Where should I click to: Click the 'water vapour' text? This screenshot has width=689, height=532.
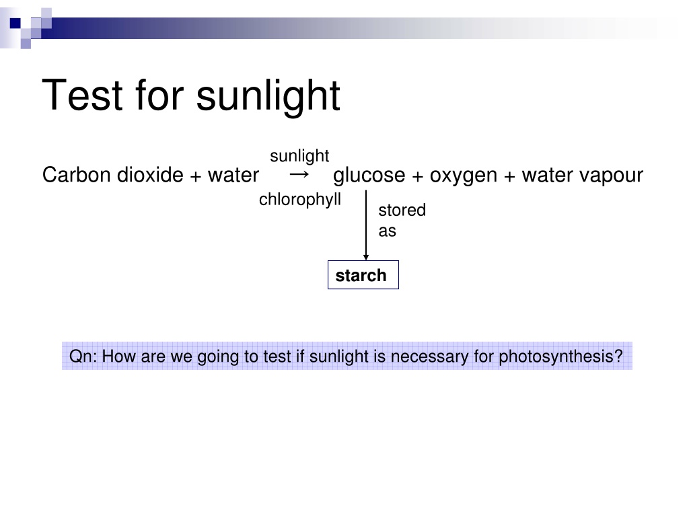[x=582, y=176]
